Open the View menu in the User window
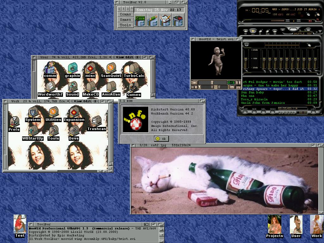 pos(120,57)
